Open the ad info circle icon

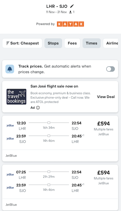(38, 108)
